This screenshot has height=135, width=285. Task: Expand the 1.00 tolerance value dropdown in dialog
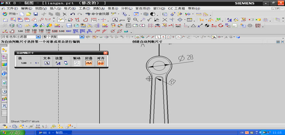(x=31, y=63)
